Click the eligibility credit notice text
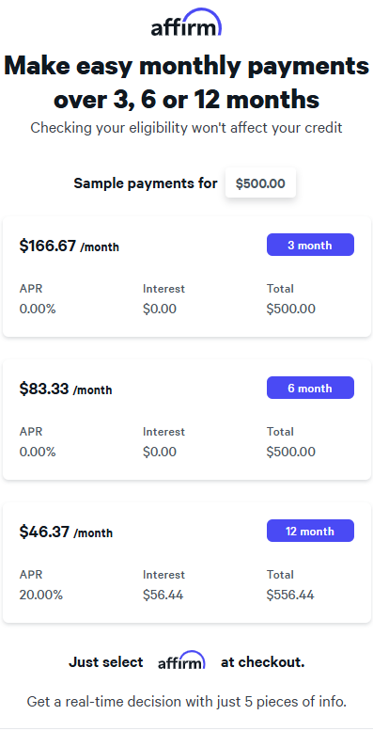This screenshot has height=731, width=373. point(186,128)
